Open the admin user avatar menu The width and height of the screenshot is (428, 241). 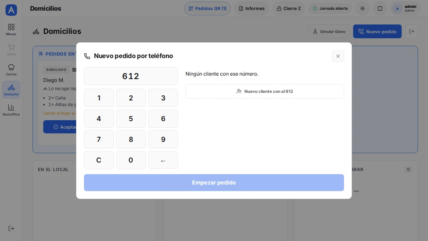click(405, 8)
